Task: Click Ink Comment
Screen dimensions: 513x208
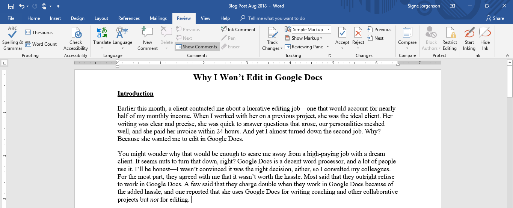Action: pos(238,30)
